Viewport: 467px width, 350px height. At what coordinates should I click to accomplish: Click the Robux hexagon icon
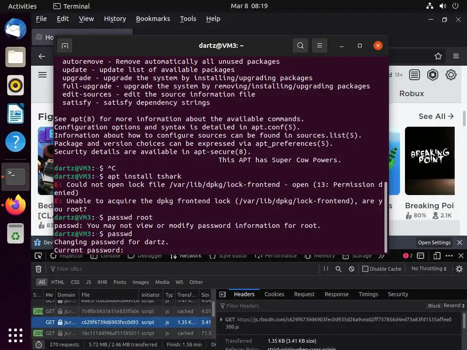point(432,75)
